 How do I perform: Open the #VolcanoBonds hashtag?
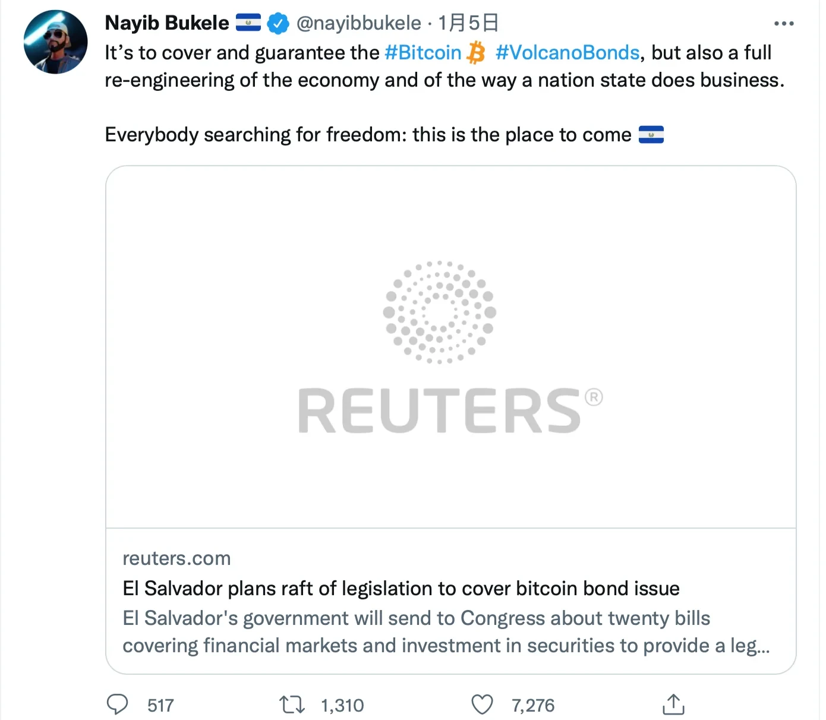tap(567, 53)
